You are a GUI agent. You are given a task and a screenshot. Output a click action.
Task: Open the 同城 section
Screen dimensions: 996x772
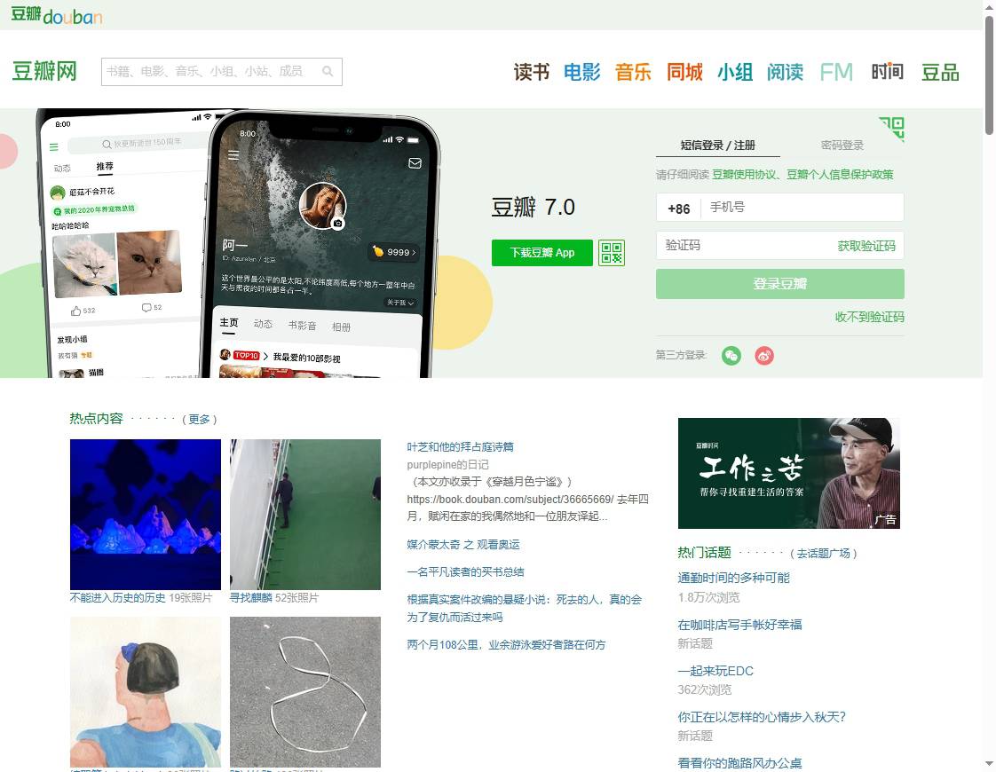point(684,72)
